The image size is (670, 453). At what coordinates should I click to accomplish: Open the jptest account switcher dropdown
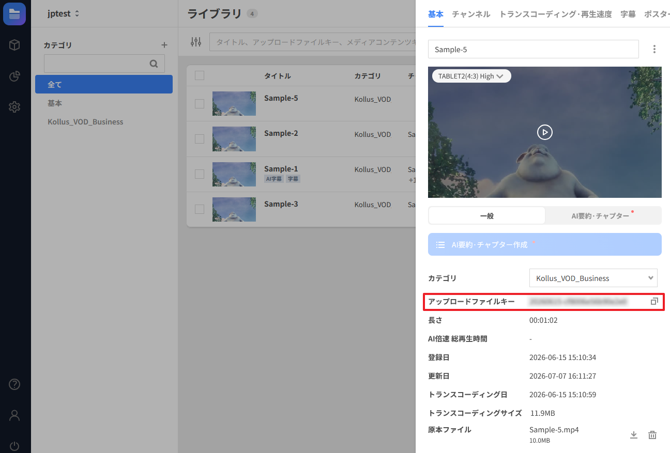64,14
